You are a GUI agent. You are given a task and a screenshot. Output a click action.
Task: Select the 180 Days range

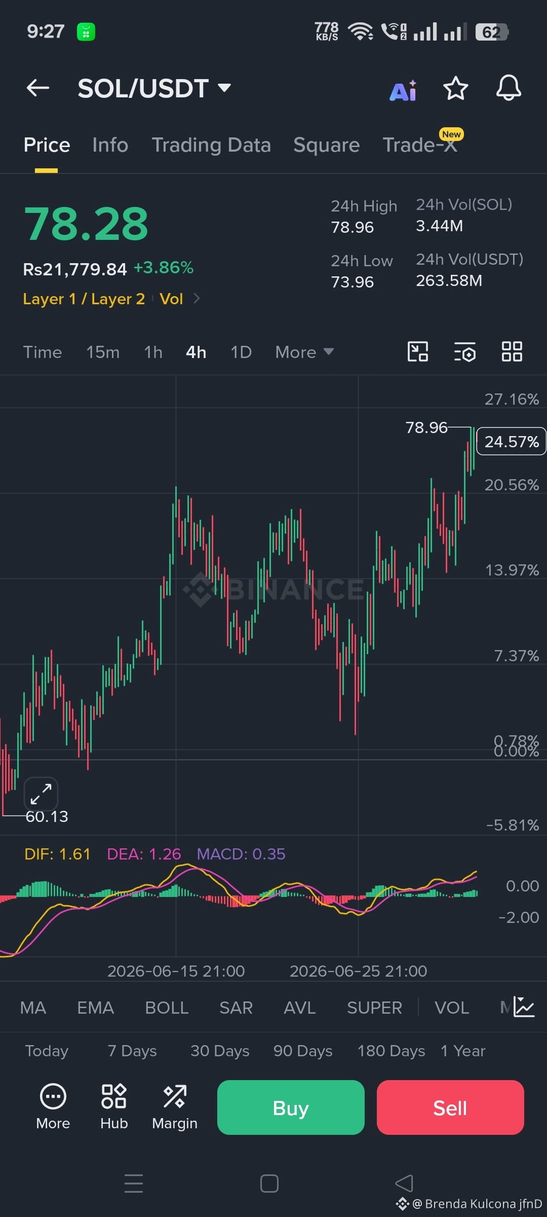pos(391,1051)
